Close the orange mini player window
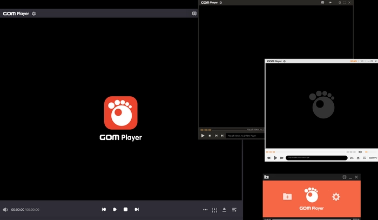378x220 pixels. pos(356,177)
